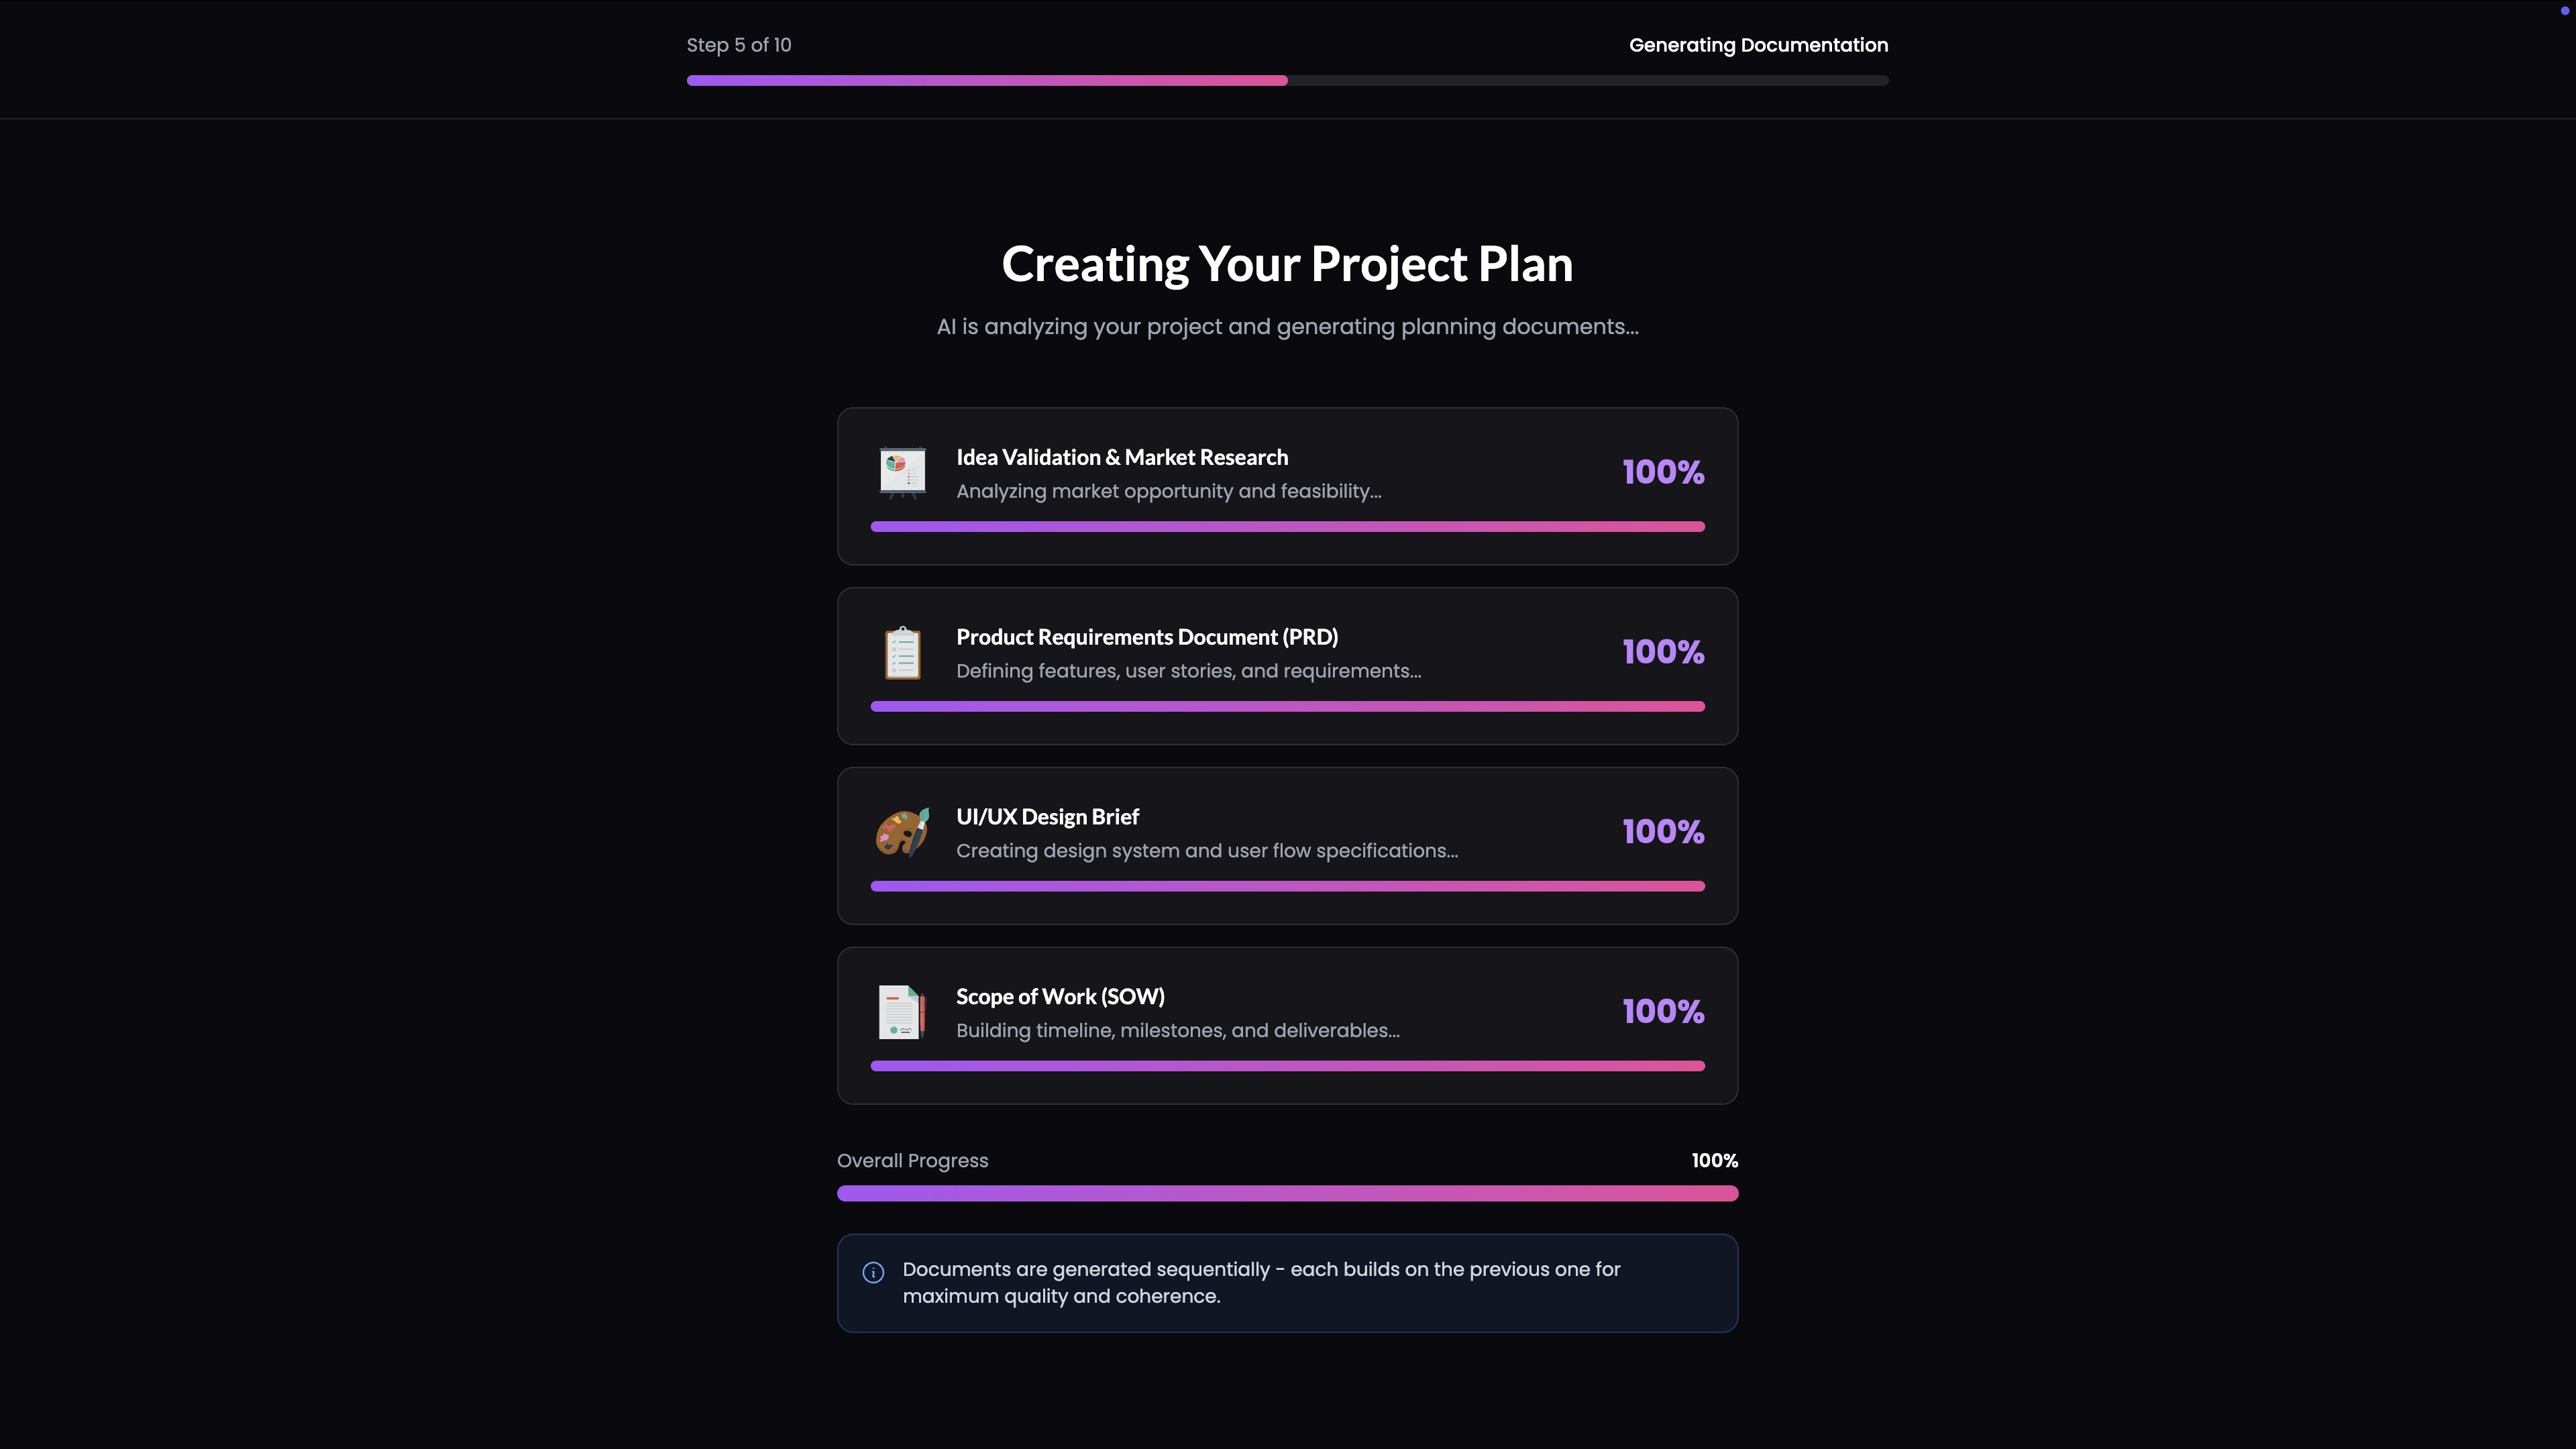Expand the Idea Validation & Market Research card
The width and height of the screenshot is (2576, 1449).
coord(1288,486)
